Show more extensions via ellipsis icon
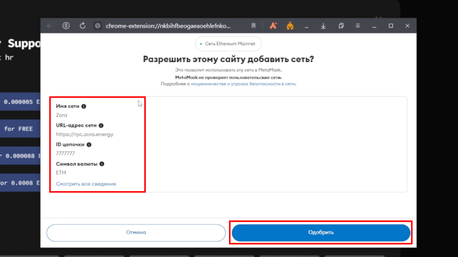Screen dimensions: 458x257 point(306,27)
